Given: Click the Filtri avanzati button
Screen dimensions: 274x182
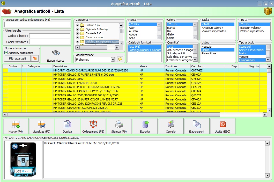Looking at the screenshot, I should point(18,59).
